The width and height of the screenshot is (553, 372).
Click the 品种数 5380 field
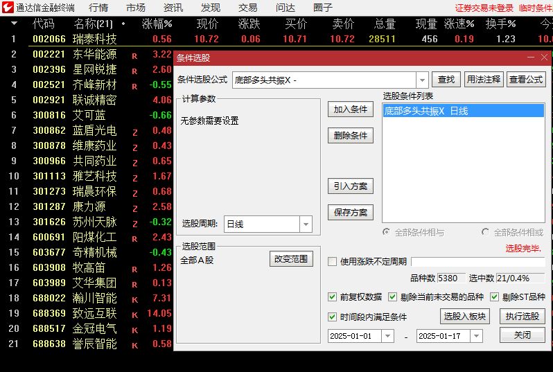coord(451,278)
